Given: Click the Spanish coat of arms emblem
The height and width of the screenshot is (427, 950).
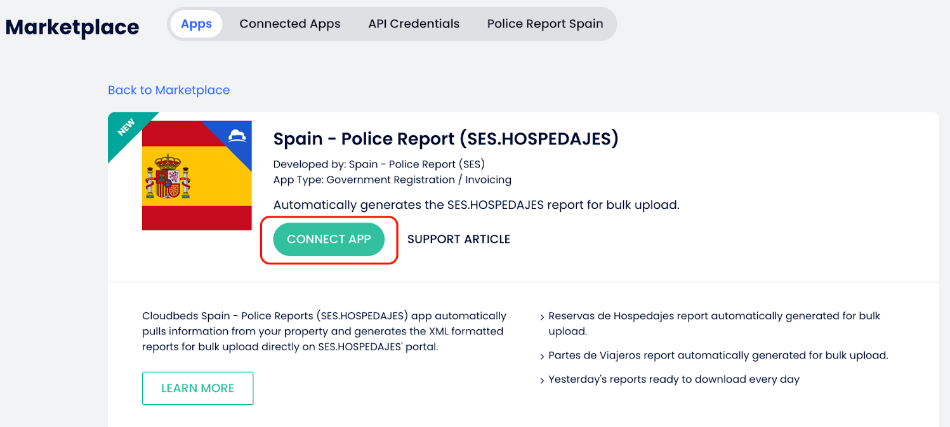Looking at the screenshot, I should (x=168, y=176).
